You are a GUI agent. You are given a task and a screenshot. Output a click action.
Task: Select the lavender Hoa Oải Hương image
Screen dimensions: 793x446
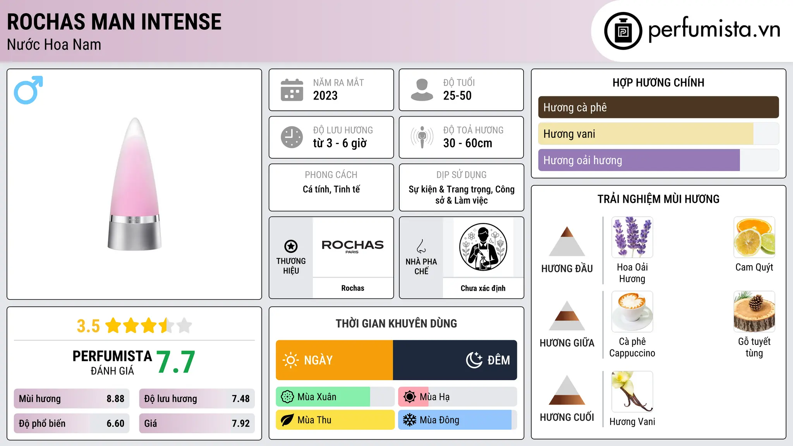tap(632, 237)
